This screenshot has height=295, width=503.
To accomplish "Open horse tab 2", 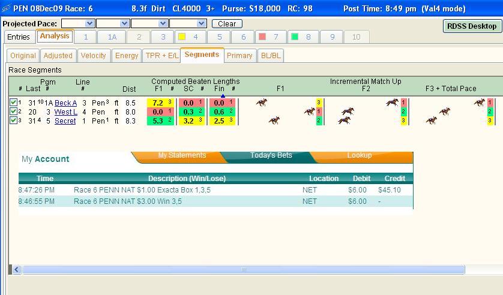I will (139, 37).
